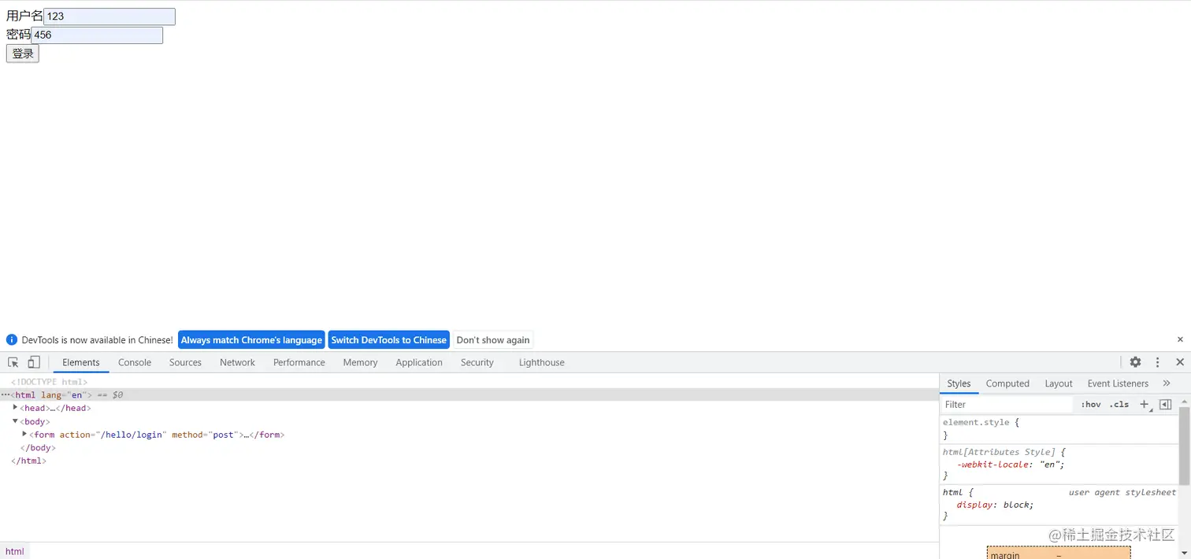The height and width of the screenshot is (559, 1191).
Task: Focus the 用户名 input containing 123
Action: click(109, 17)
